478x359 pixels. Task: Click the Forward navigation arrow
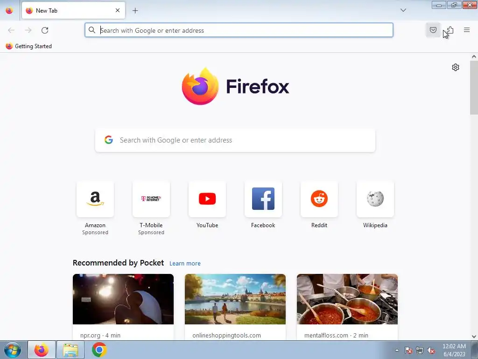pos(28,30)
